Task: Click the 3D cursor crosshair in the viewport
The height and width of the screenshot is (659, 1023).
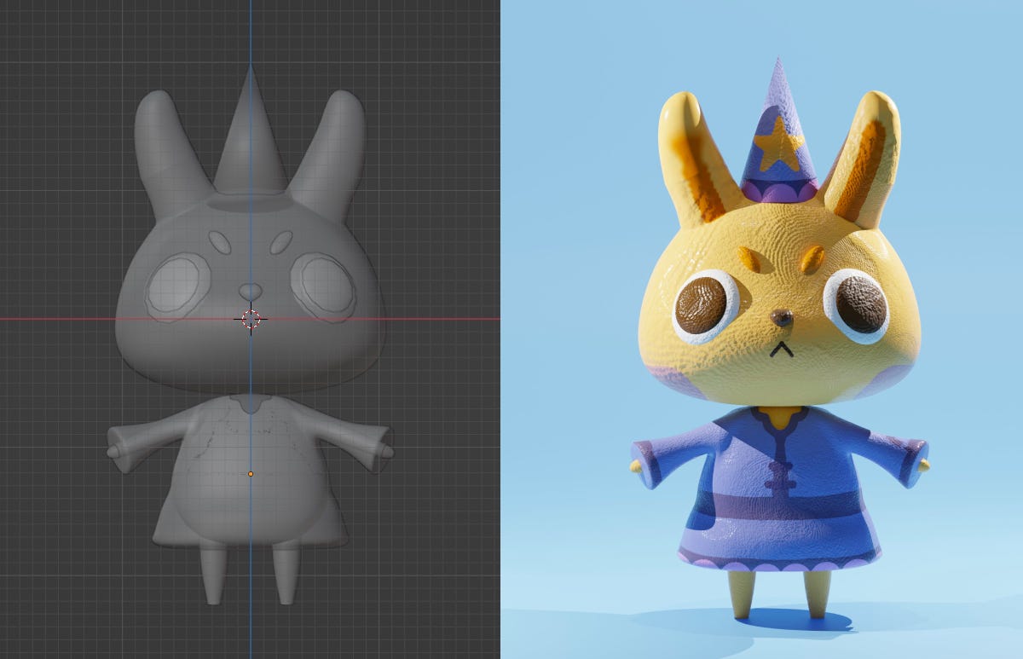Action: click(251, 319)
